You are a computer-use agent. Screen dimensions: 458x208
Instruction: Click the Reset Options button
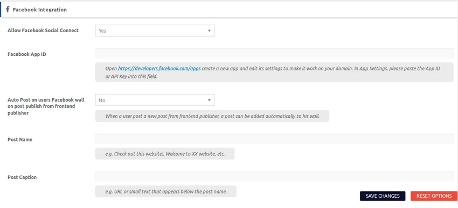click(x=434, y=196)
